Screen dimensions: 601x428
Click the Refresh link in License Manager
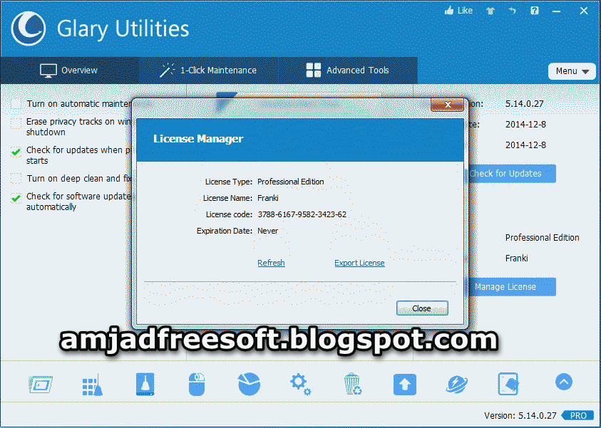tap(271, 263)
